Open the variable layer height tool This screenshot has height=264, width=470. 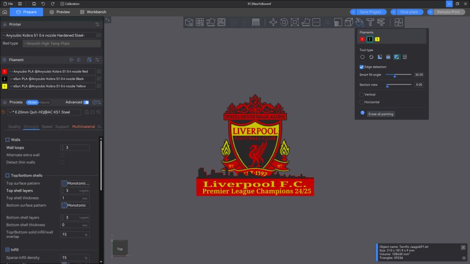point(256,22)
